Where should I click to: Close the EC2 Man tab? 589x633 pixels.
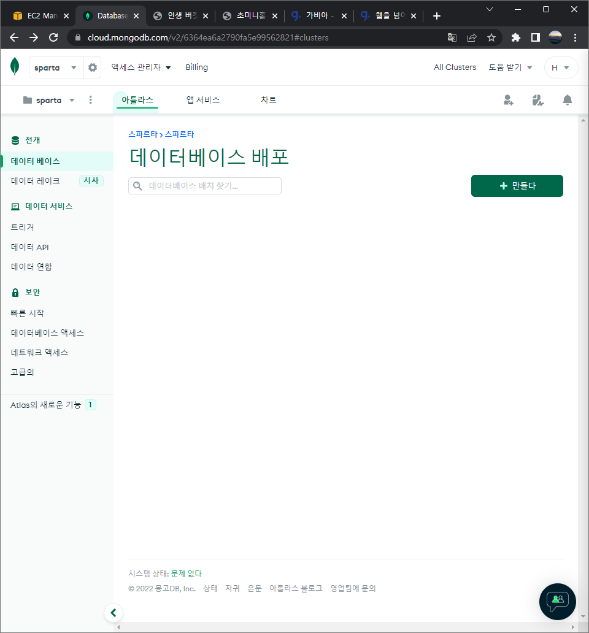[67, 16]
